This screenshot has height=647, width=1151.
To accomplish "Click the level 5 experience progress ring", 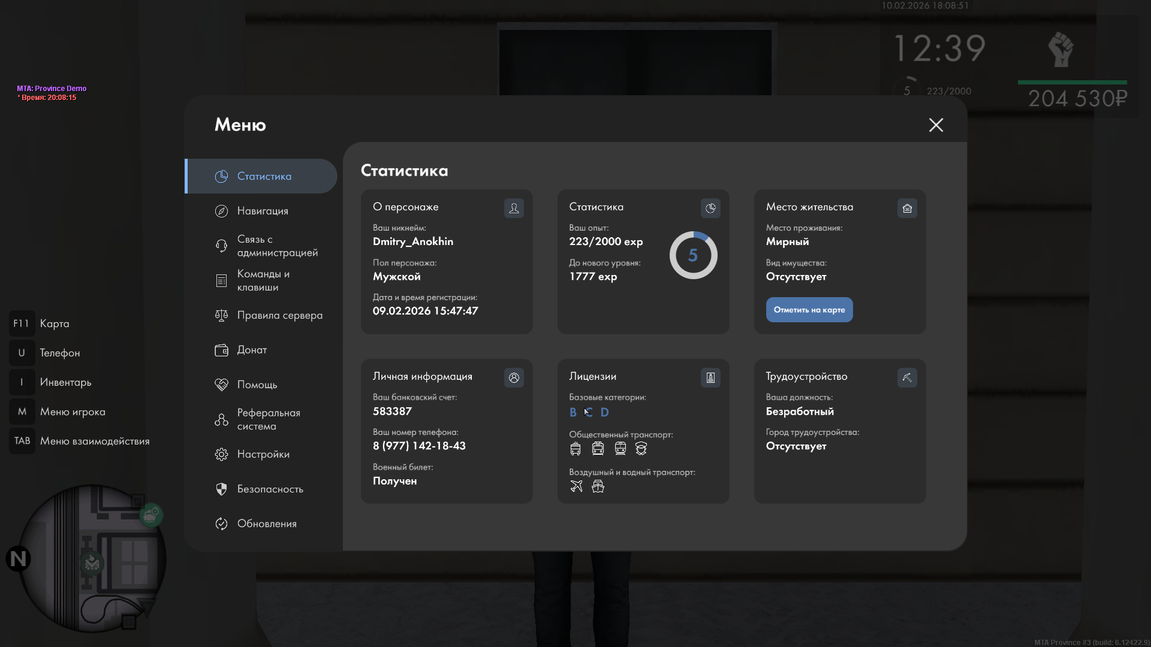I will (693, 255).
